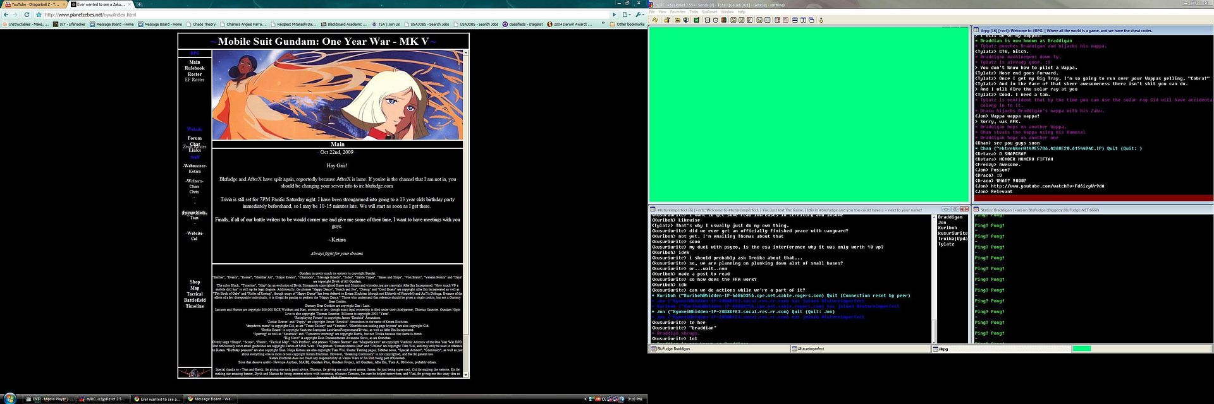Viewport: 1214px width, 404px height.
Task: Open the mIRC received files icon
Action: (759, 20)
